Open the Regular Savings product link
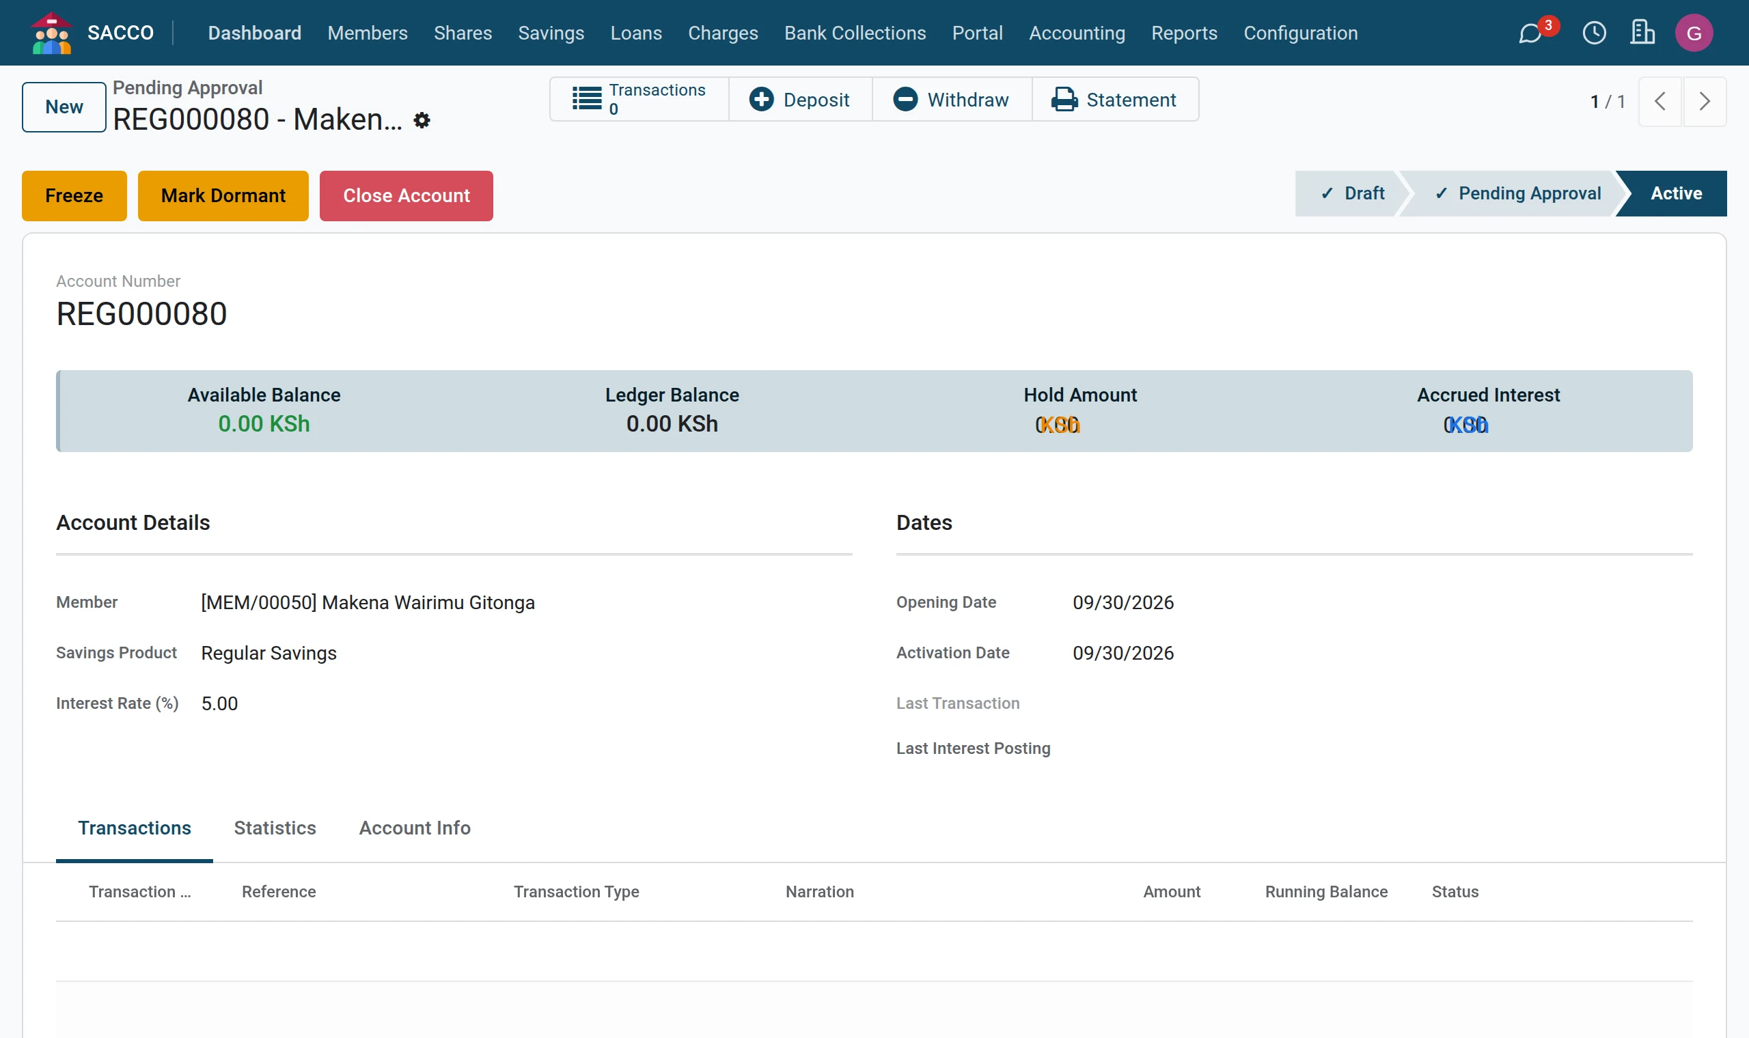Image resolution: width=1749 pixels, height=1038 pixels. tap(269, 653)
